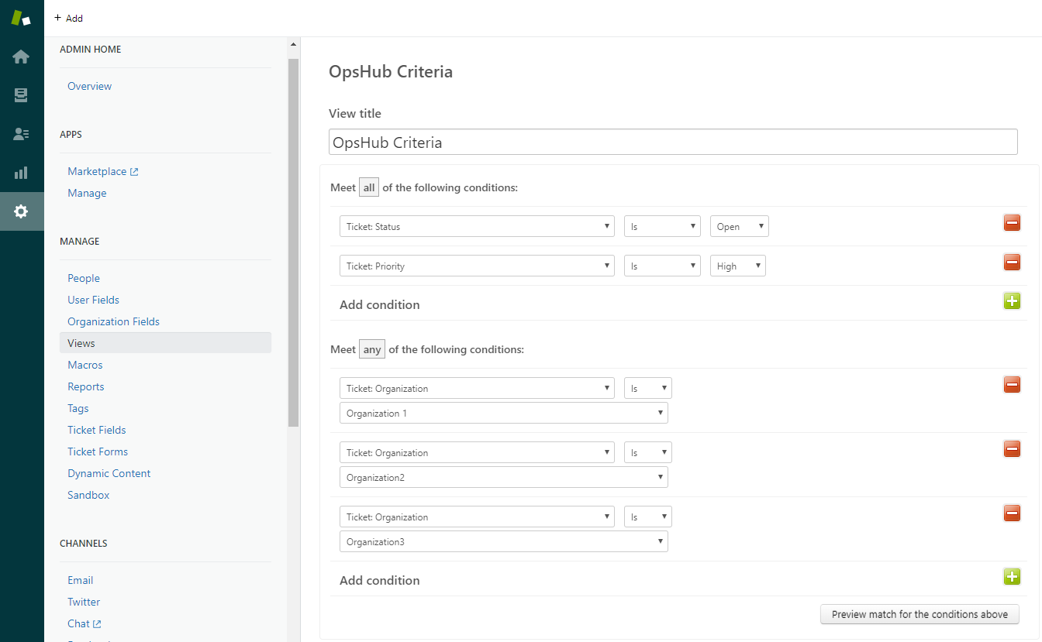Open the Views ticket list icon
This screenshot has height=642, width=1042.
coord(21,95)
